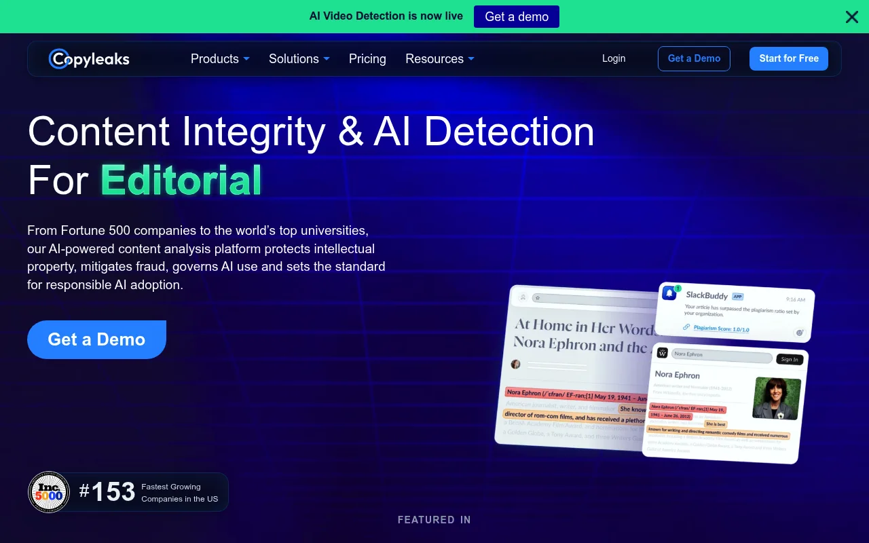The width and height of the screenshot is (869, 543).
Task: Expand the Resources dropdown menu
Action: coord(440,59)
